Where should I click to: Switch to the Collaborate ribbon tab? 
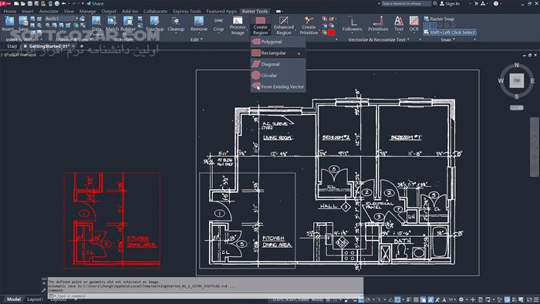pos(155,12)
